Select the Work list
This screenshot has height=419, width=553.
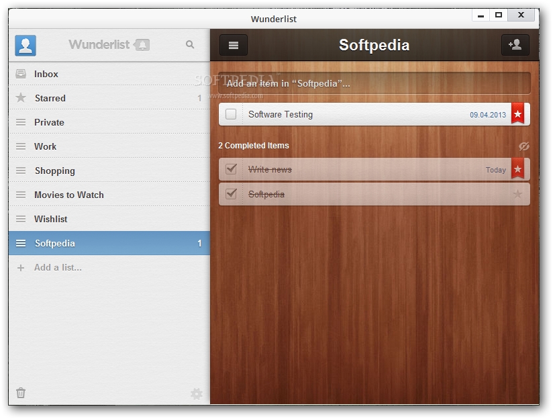pos(109,146)
